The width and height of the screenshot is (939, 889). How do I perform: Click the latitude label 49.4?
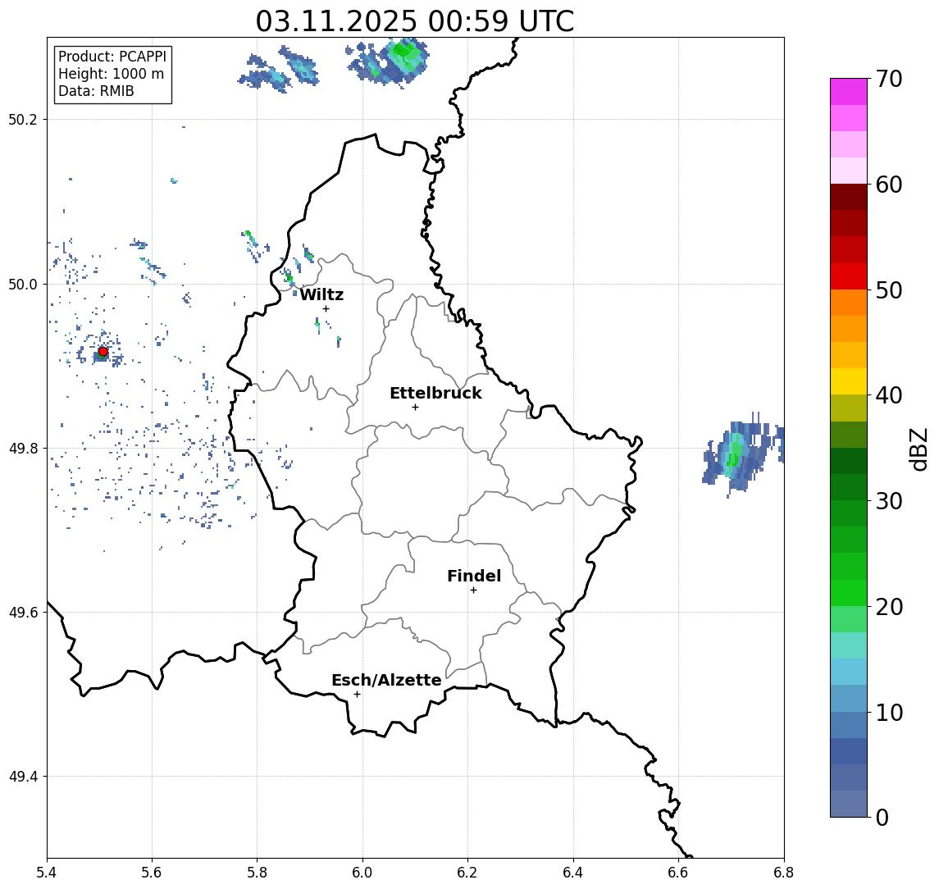coord(23,777)
